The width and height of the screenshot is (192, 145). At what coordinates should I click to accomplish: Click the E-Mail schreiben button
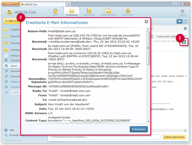pos(12,21)
